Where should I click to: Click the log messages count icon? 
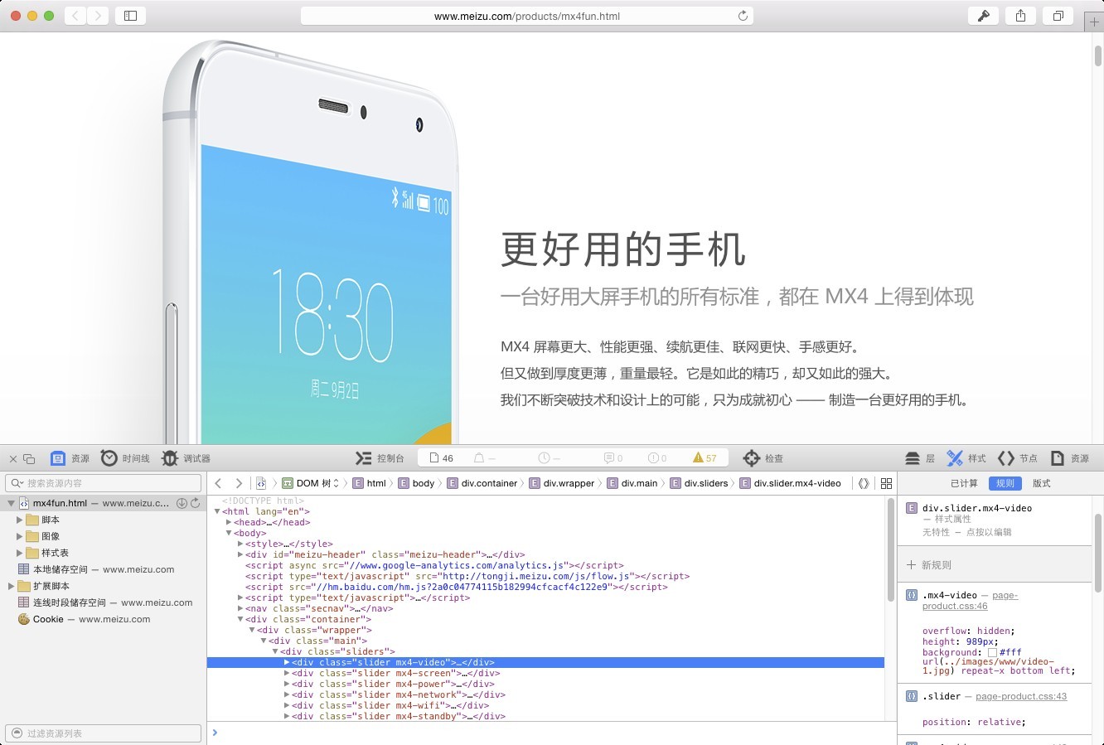613,458
